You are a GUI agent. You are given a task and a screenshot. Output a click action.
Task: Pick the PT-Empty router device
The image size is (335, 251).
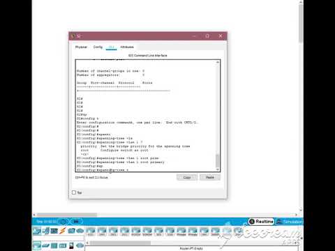193,231
